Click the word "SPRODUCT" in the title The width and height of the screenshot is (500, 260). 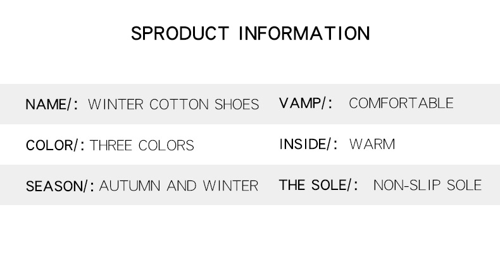(x=179, y=33)
